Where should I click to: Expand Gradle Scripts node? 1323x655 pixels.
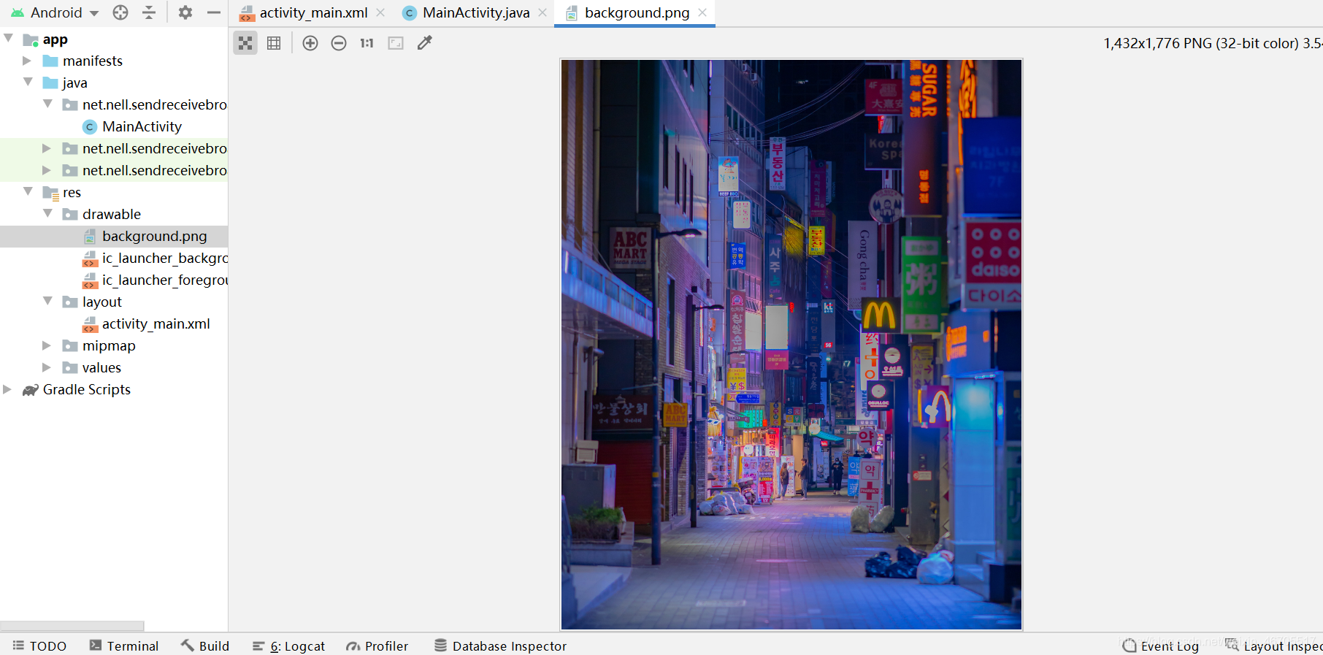(7, 389)
